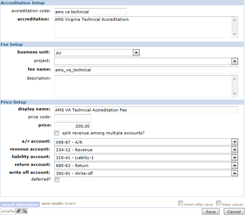
Task: Click the magnifying glass search icon
Action: (24, 211)
